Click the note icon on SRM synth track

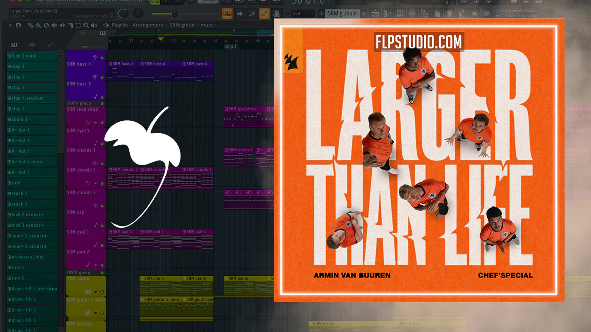click(96, 143)
